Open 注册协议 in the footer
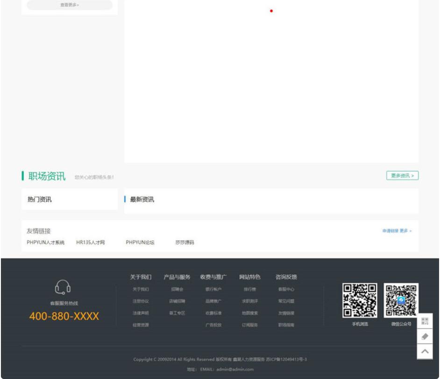This screenshot has height=379, width=440. pyautogui.click(x=141, y=301)
